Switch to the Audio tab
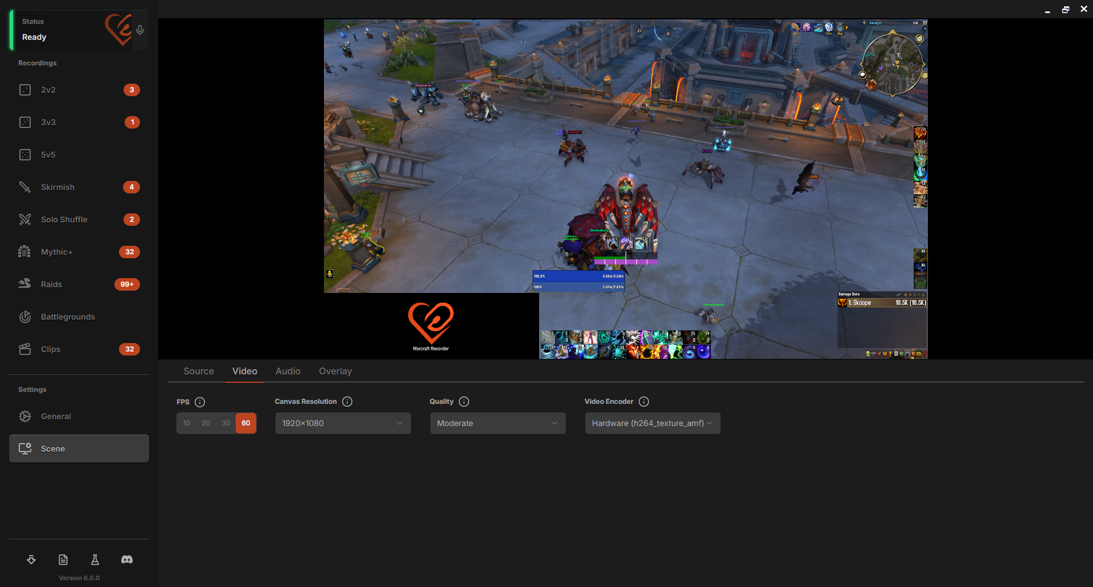The width and height of the screenshot is (1093, 587). pos(288,371)
